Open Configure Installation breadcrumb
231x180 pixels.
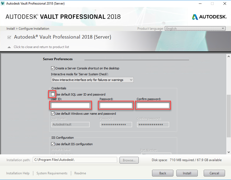34,28
